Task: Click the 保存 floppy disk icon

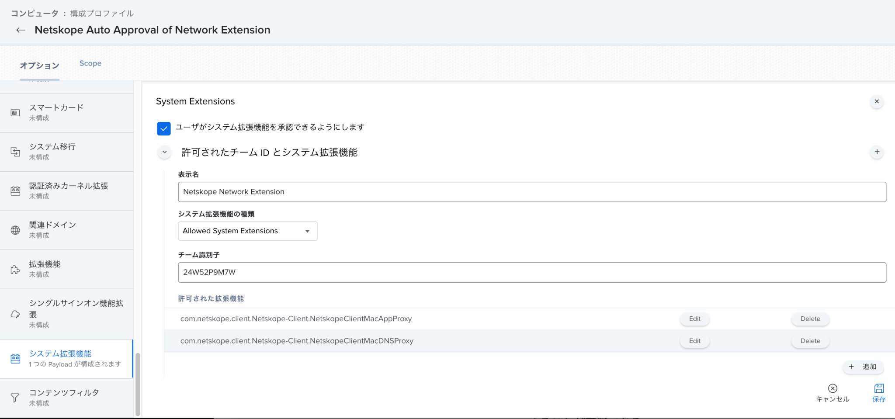Action: coord(879,388)
